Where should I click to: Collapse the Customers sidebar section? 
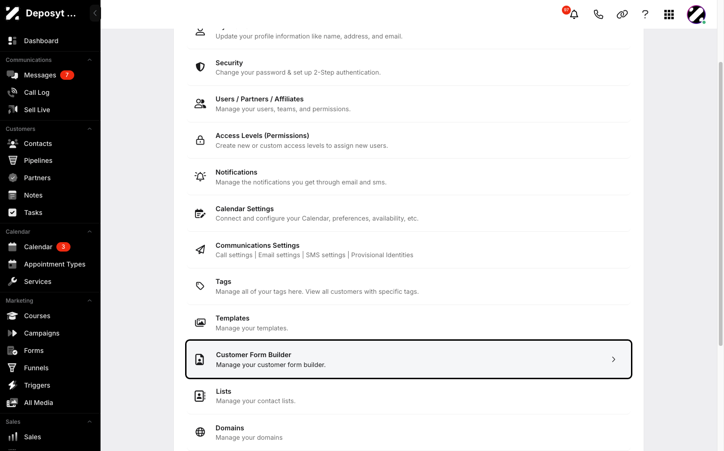tap(89, 129)
